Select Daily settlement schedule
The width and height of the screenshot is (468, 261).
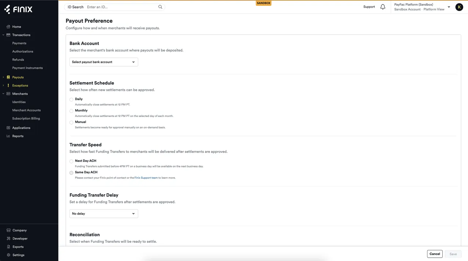point(71,99)
